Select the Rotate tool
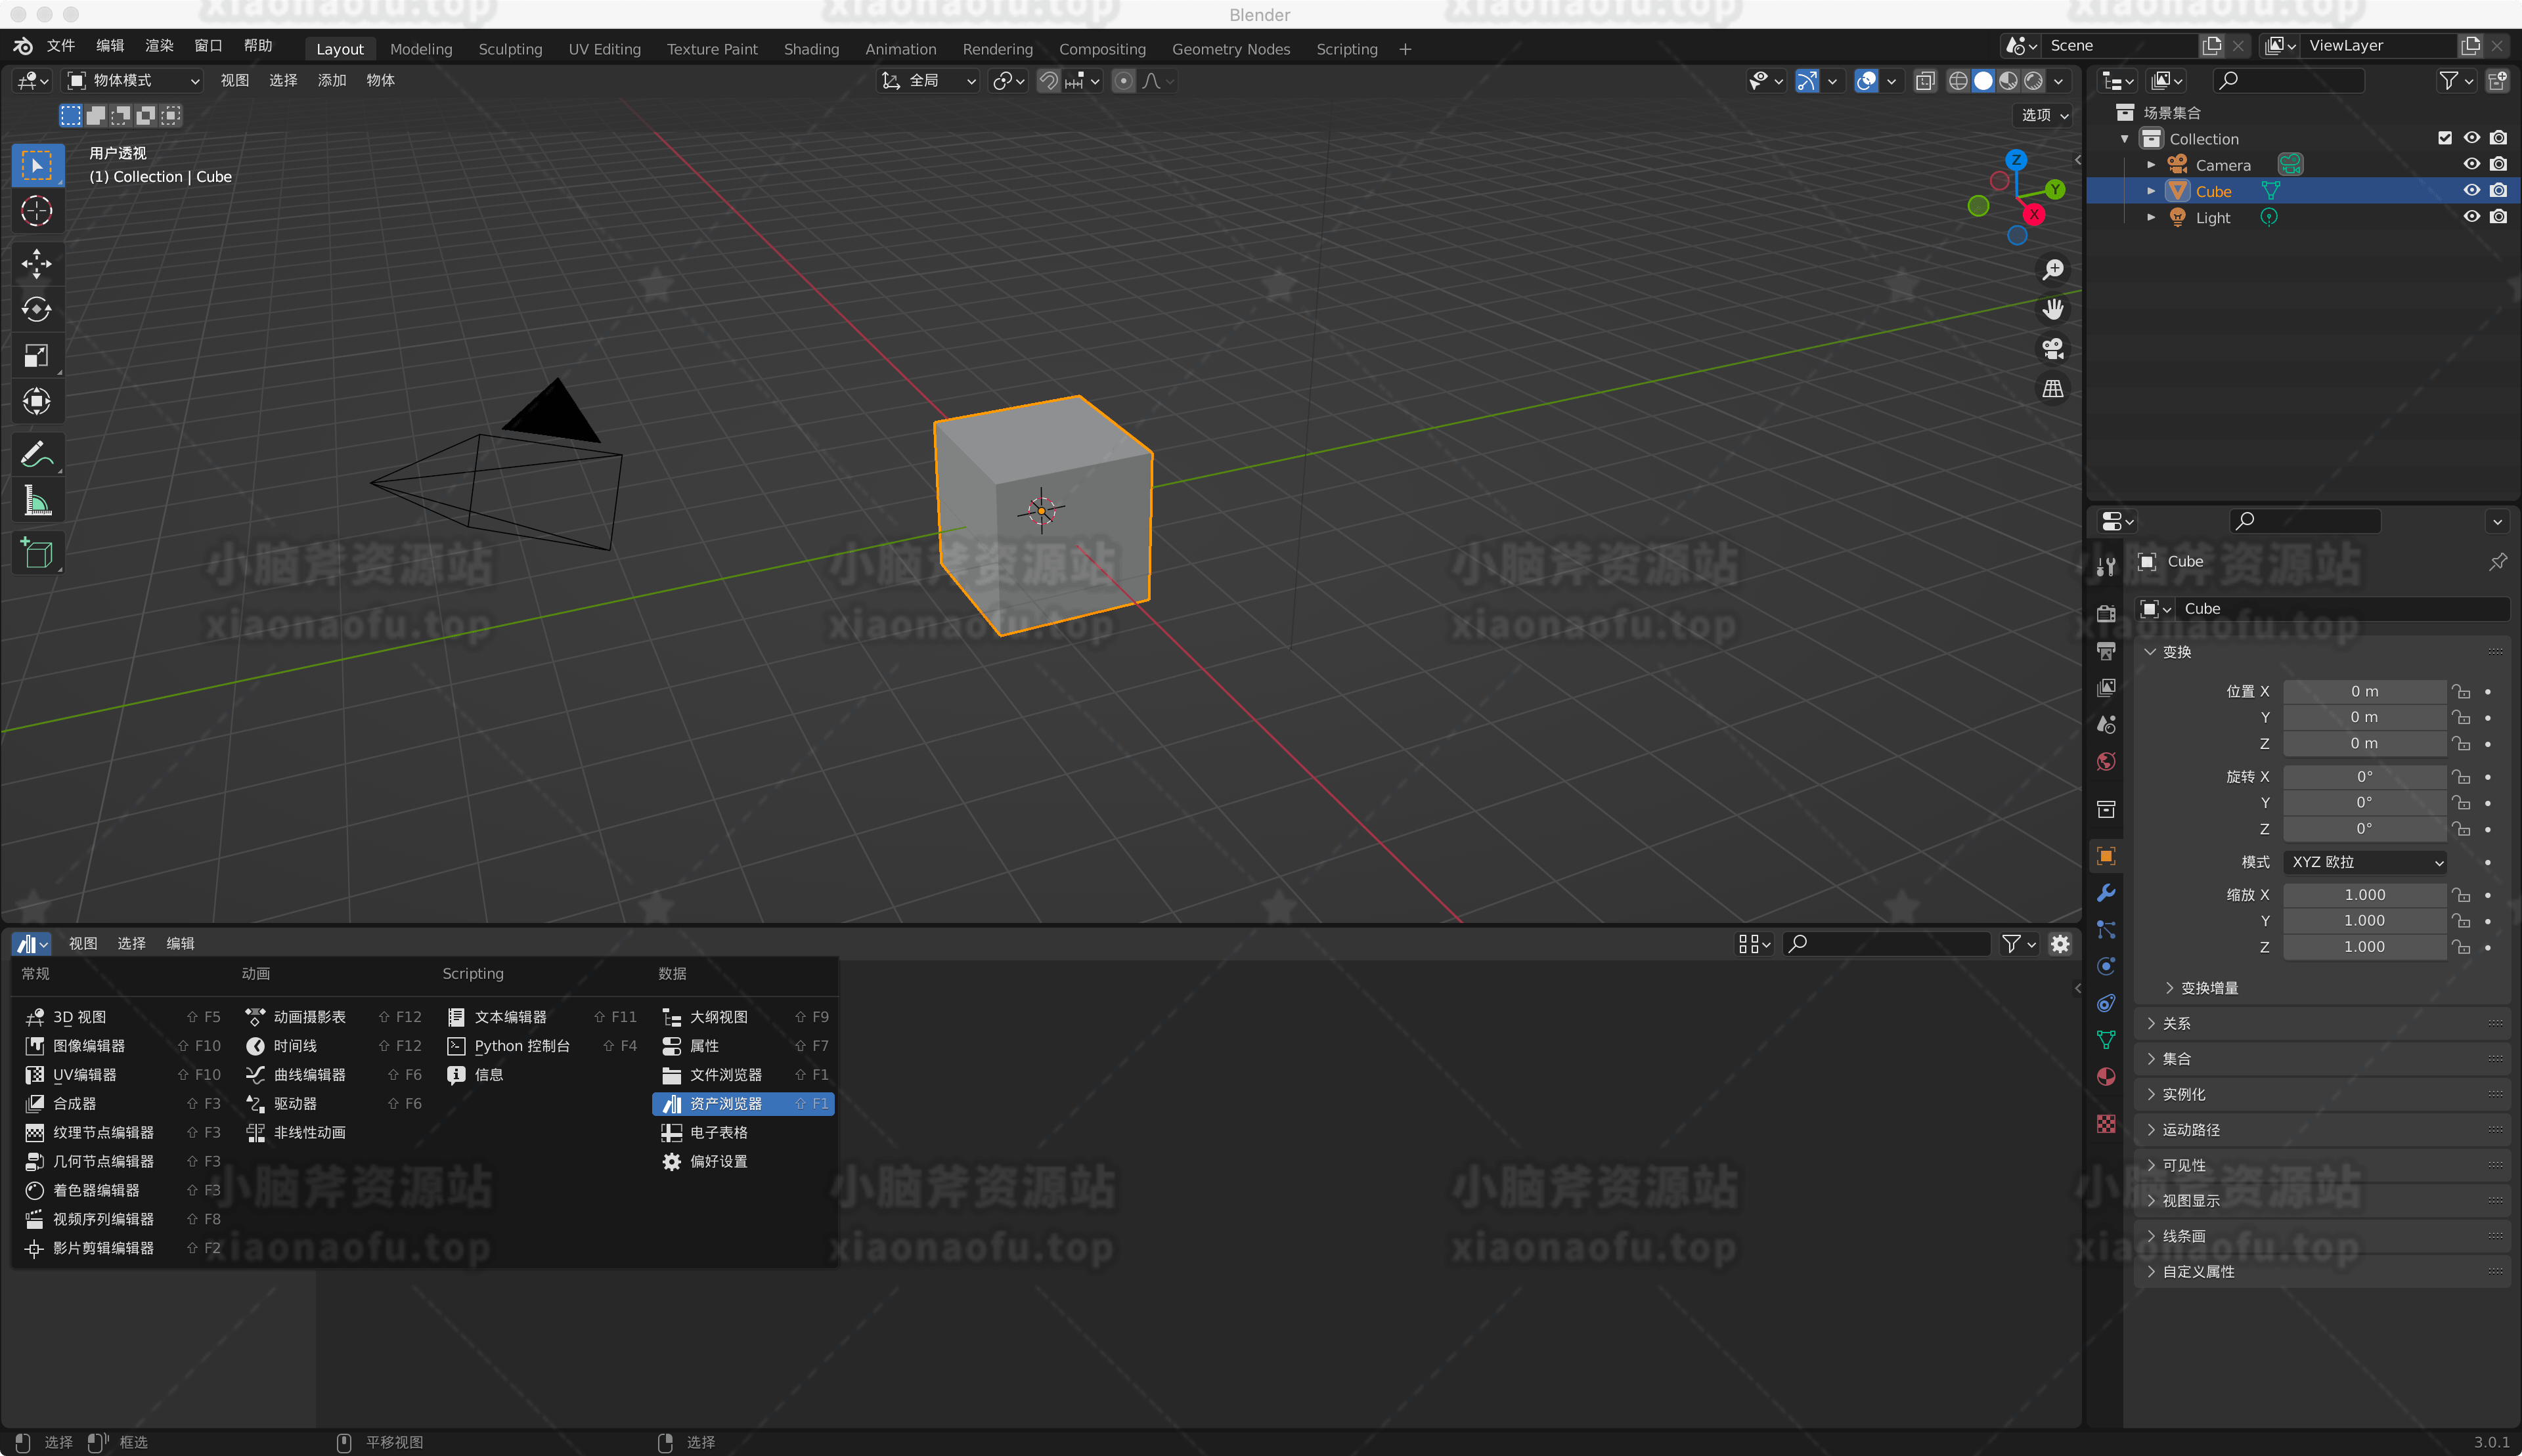 (x=37, y=310)
